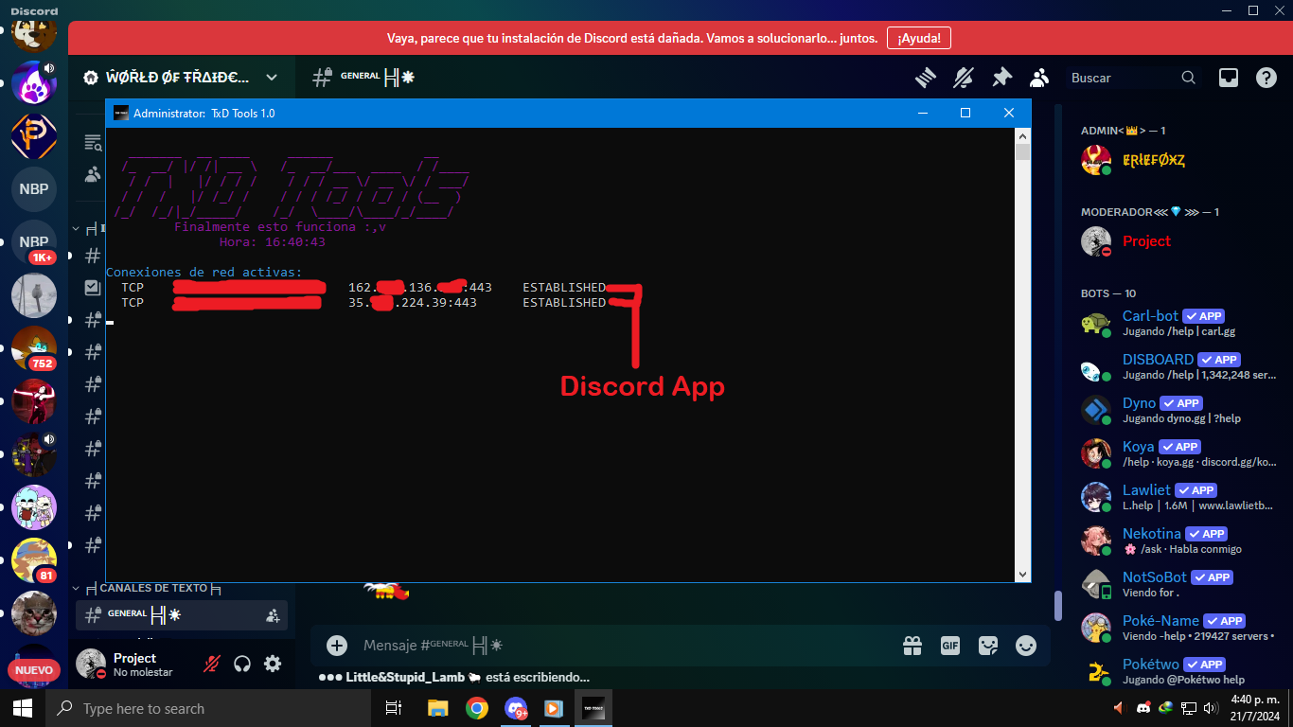This screenshot has height=727, width=1293.
Task: Open the red dancer artwork server
Action: click(34, 401)
